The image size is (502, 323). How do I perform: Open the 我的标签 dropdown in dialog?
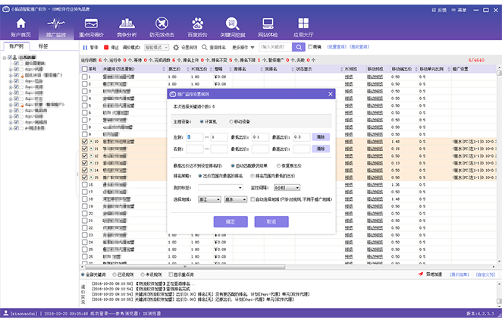pyautogui.click(x=220, y=187)
